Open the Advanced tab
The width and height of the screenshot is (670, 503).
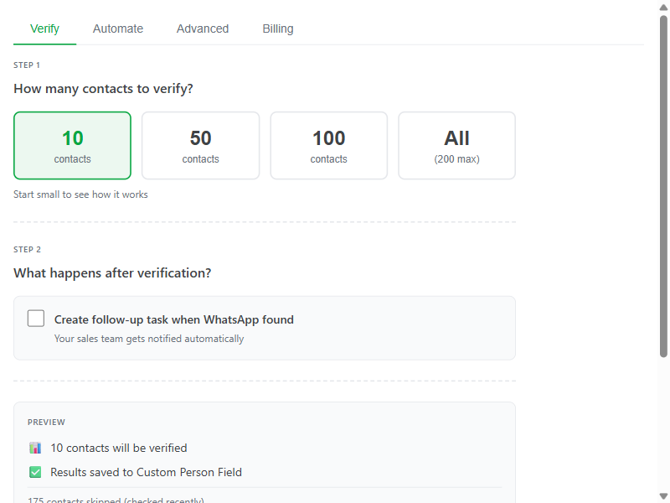point(202,29)
